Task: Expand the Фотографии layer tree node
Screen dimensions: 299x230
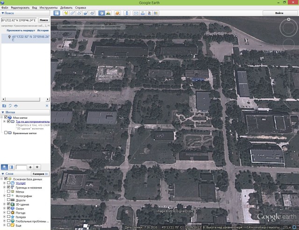Action: (4, 196)
